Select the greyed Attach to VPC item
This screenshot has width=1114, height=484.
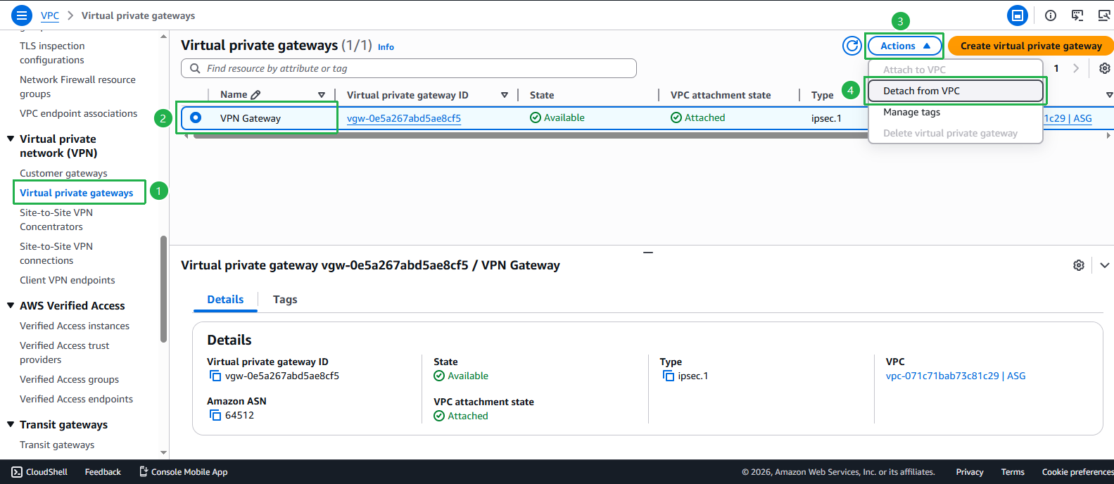click(x=955, y=70)
